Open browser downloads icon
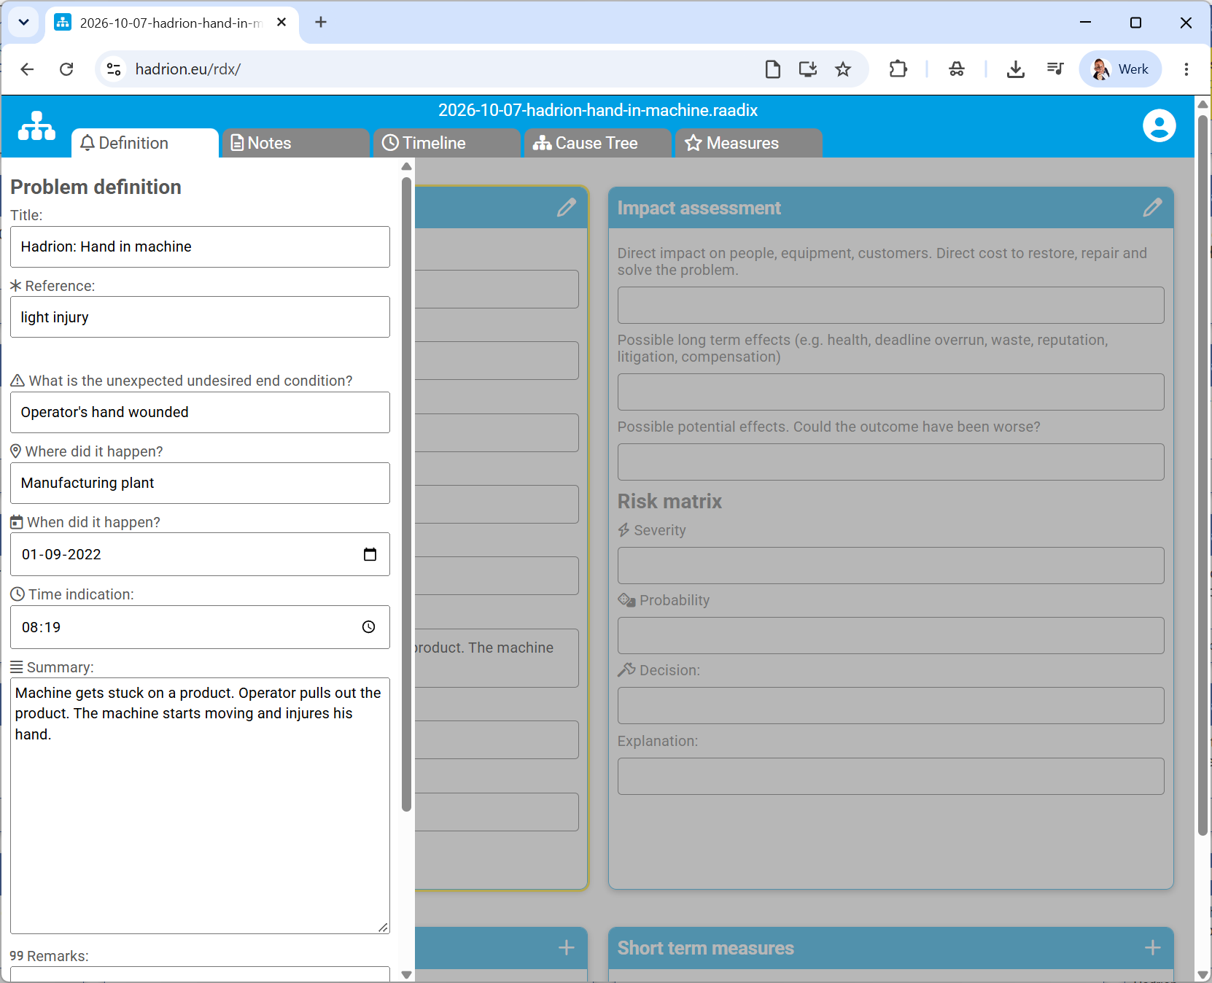The height and width of the screenshot is (983, 1212). [x=1015, y=69]
